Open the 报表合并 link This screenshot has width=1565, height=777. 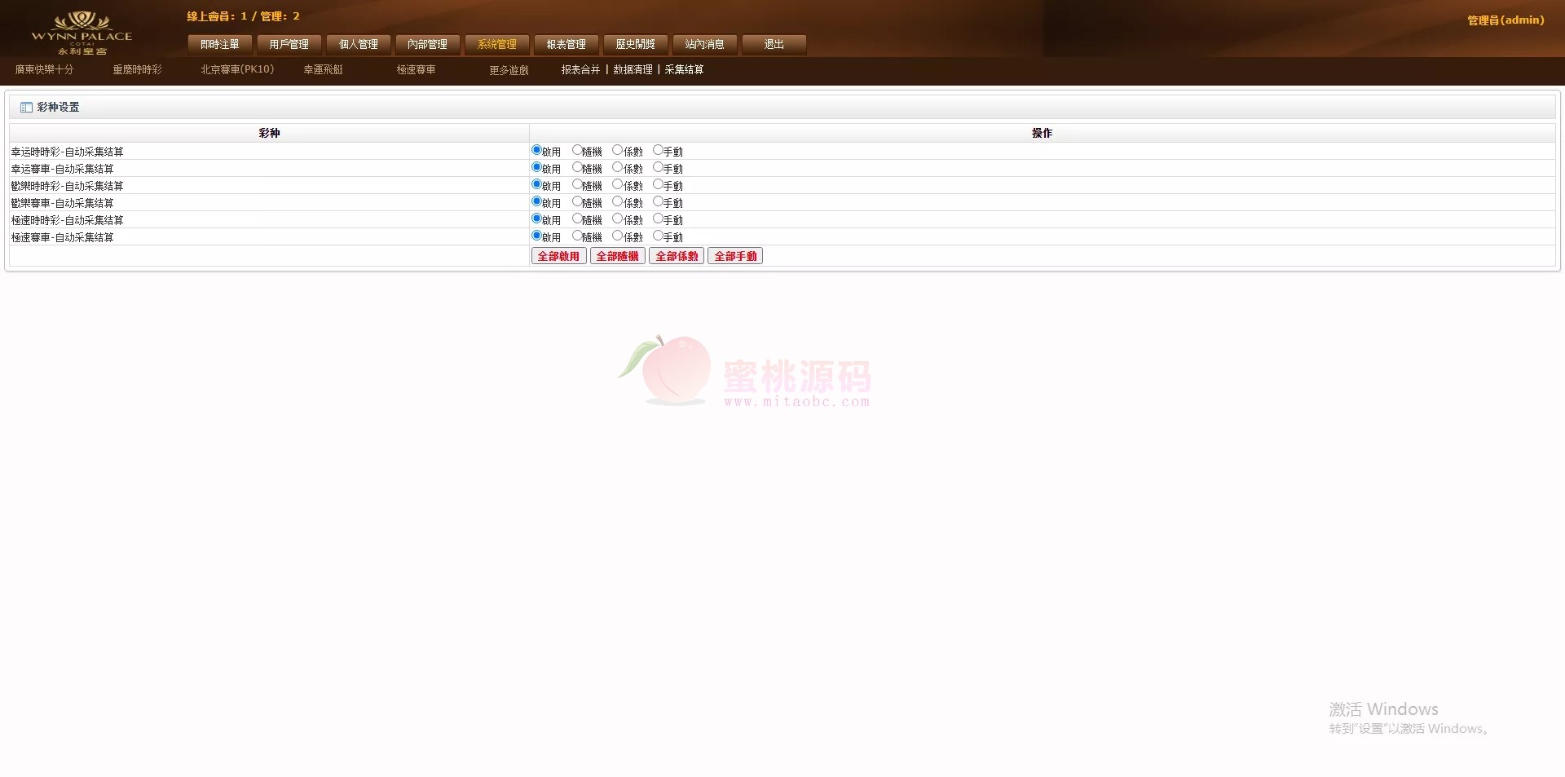[x=580, y=70]
